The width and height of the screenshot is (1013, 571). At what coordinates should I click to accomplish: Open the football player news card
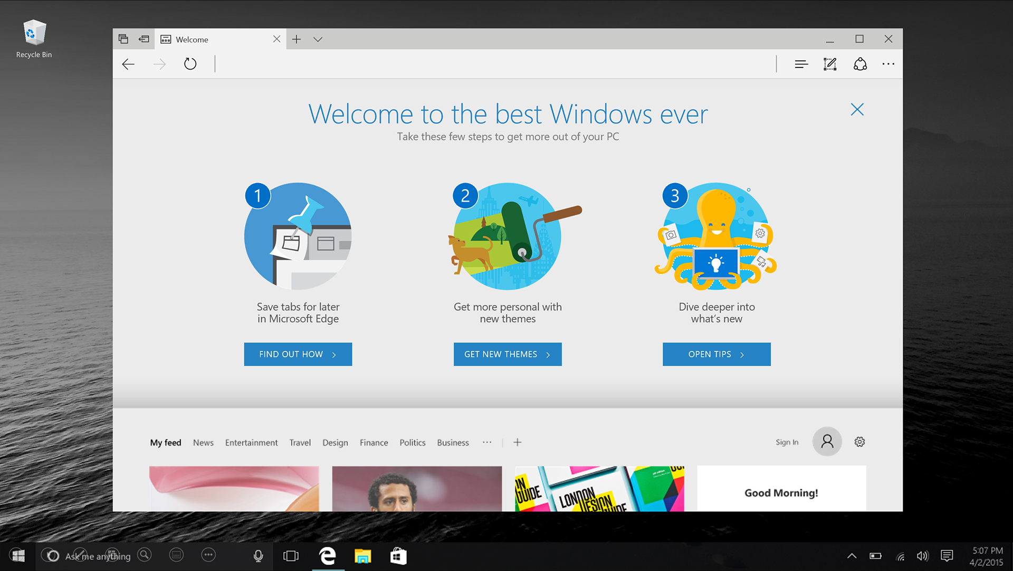pyautogui.click(x=417, y=489)
